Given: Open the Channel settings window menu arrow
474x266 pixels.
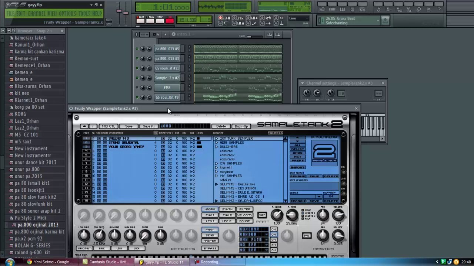Looking at the screenshot, I should (302, 83).
